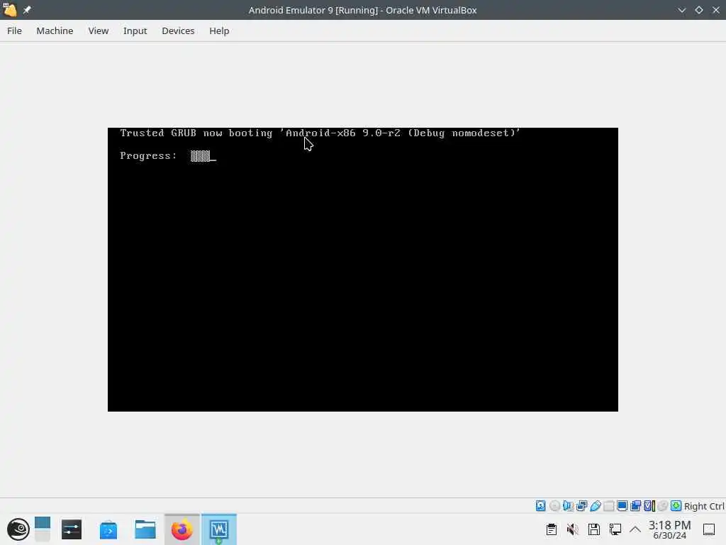This screenshot has width=726, height=545.
Task: Click the optical disk status indicator
Action: click(x=554, y=505)
